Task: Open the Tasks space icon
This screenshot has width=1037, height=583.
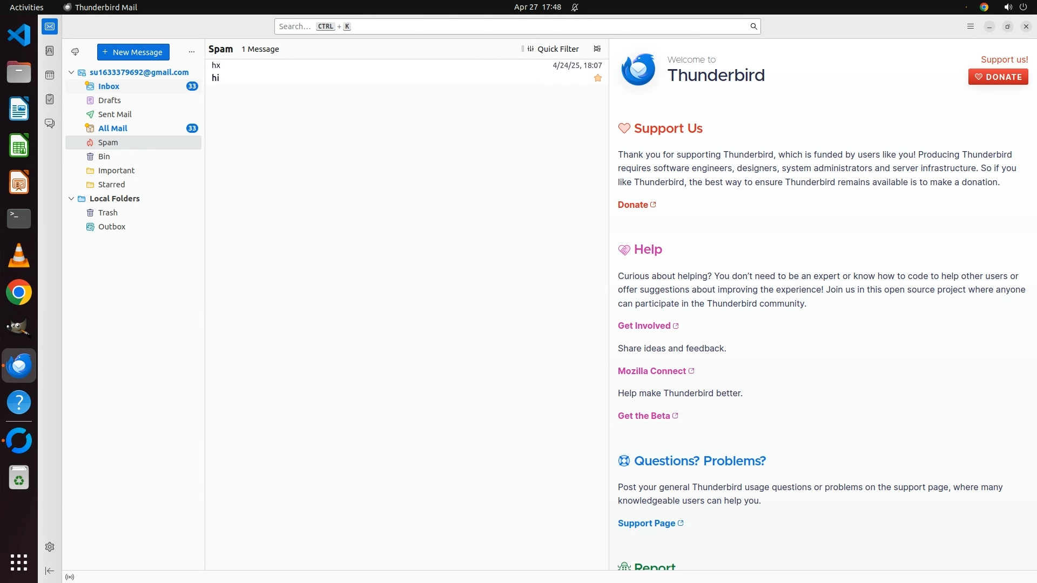Action: coord(50,99)
